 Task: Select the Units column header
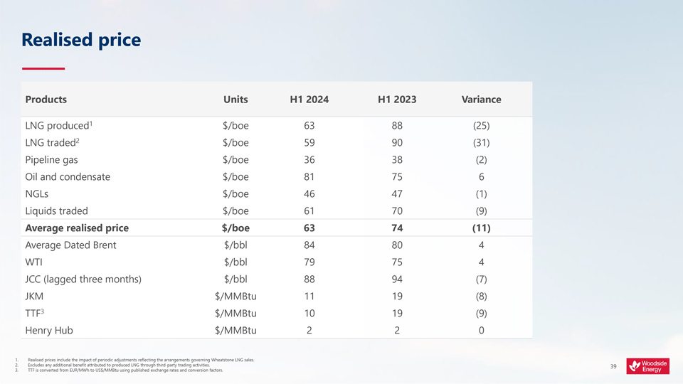(235, 100)
